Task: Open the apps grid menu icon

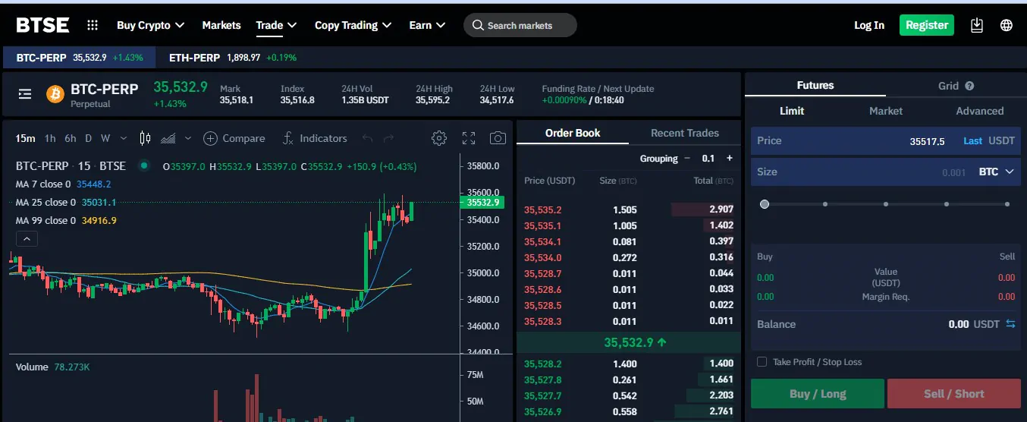Action: [x=93, y=25]
